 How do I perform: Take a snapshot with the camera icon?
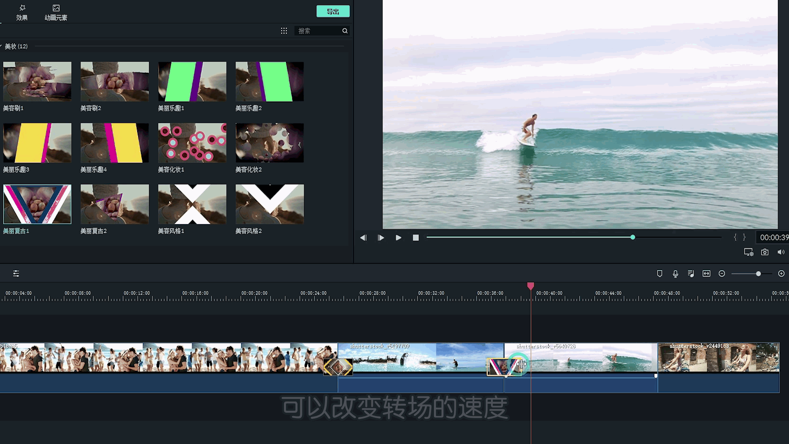(764, 252)
